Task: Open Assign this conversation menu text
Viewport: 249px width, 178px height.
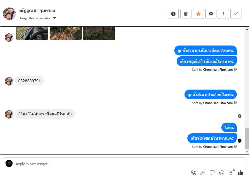Action: coord(35,18)
